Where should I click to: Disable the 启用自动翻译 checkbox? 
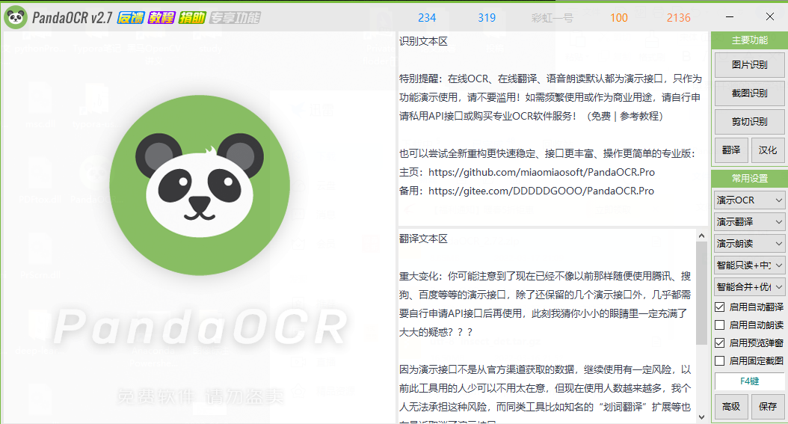[720, 307]
